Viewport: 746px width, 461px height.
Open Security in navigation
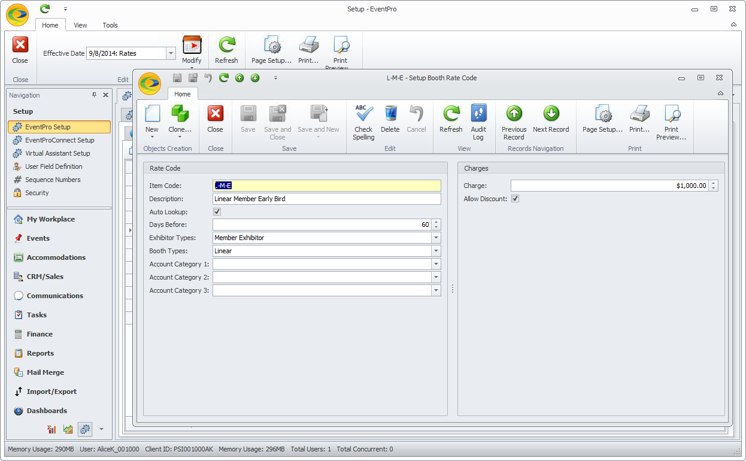click(x=37, y=193)
